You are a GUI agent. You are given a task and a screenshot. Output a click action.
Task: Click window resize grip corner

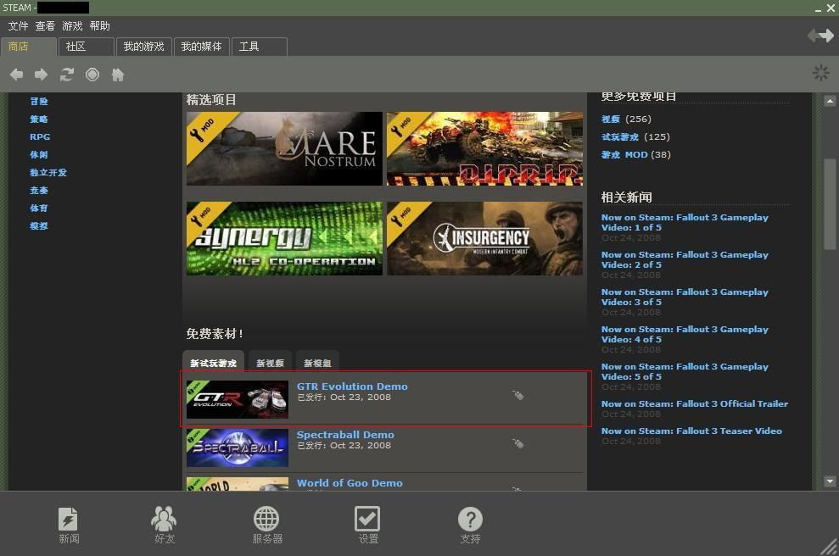(x=830, y=547)
